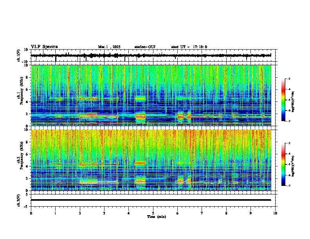The image size is (310, 239).
Task: Click the ch.1 emission burst near 4.5 minutes
Action: coord(140,116)
